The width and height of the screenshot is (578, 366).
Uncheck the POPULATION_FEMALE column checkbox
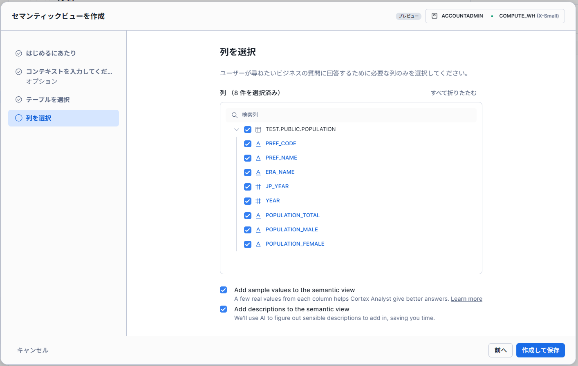coord(248,244)
